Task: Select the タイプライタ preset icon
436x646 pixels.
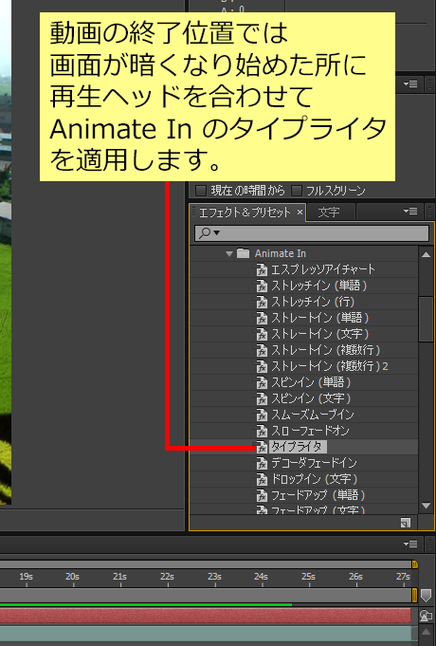Action: (x=262, y=447)
